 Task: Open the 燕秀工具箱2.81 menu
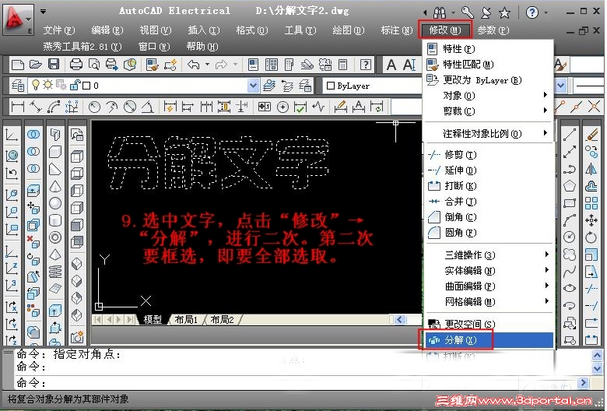click(82, 47)
